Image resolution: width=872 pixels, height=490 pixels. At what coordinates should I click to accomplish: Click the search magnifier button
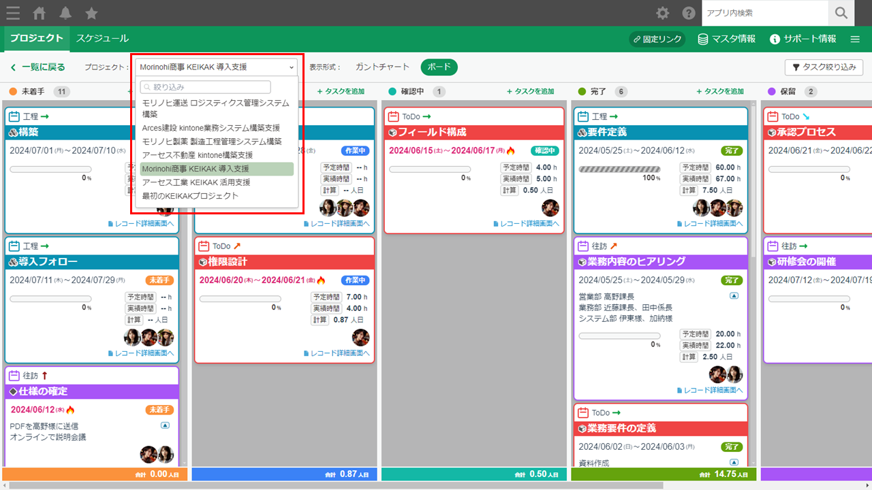tap(841, 13)
